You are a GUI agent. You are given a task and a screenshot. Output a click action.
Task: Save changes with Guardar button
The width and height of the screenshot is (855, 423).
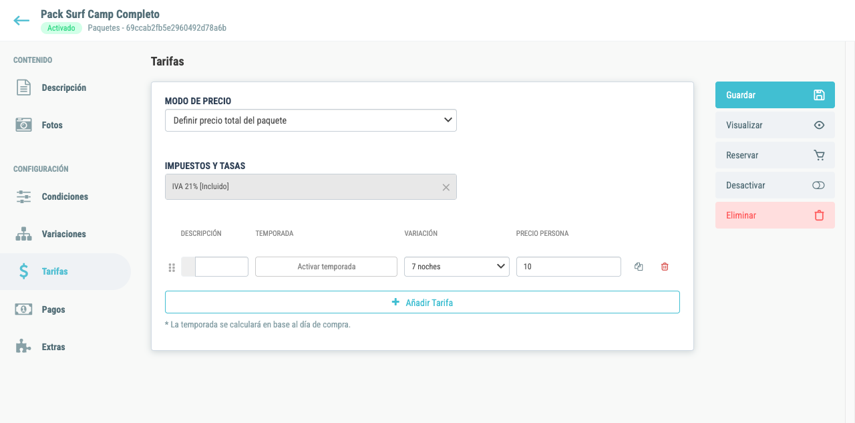(775, 95)
